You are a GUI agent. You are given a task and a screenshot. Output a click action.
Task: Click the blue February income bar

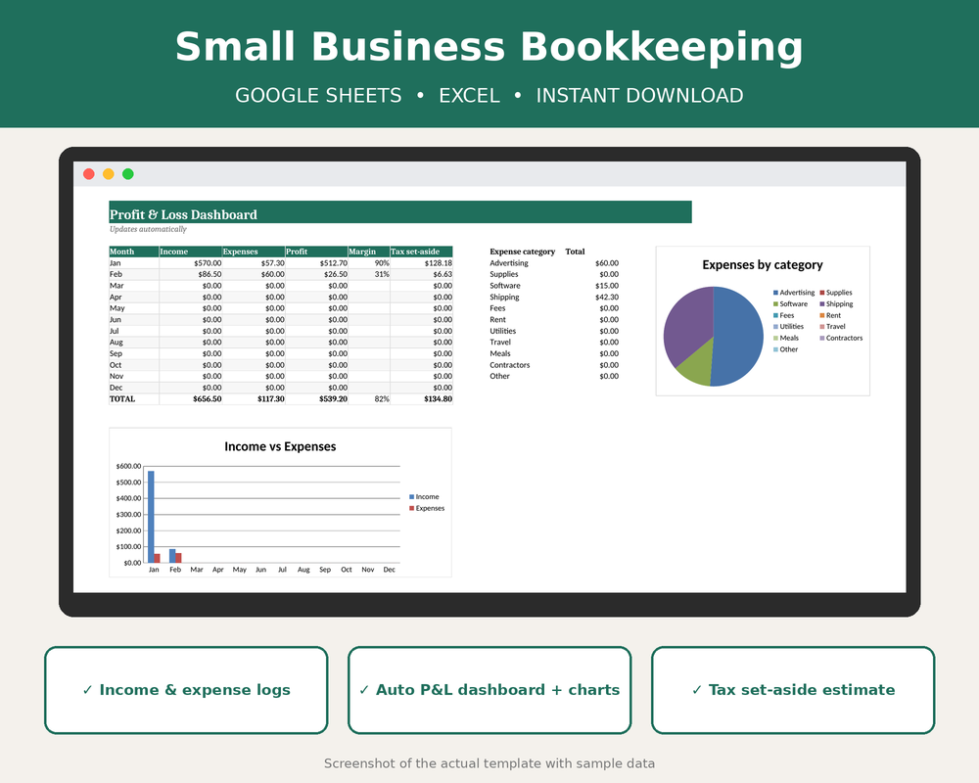172,556
